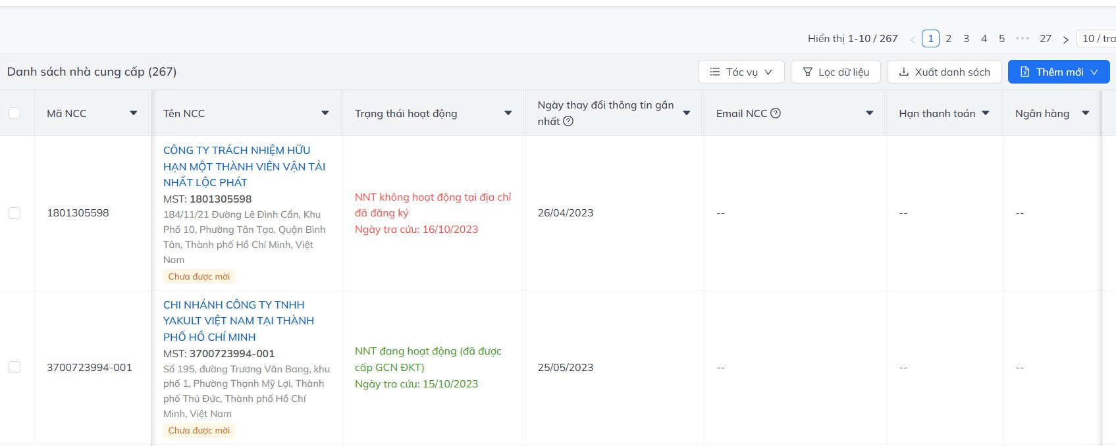This screenshot has height=446, width=1116.
Task: Open filter on Trạng thái hoạt động column
Action: pos(508,113)
